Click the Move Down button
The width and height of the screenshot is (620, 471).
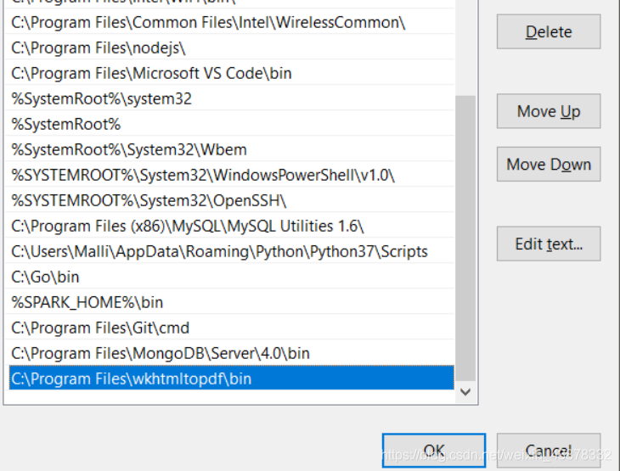549,164
